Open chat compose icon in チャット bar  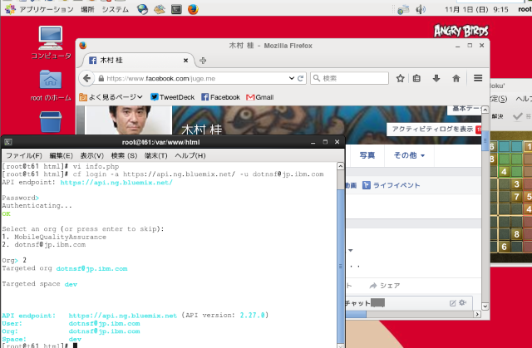coord(452,303)
